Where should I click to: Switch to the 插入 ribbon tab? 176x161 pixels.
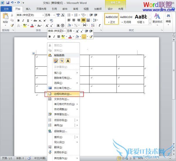[x=28, y=9]
